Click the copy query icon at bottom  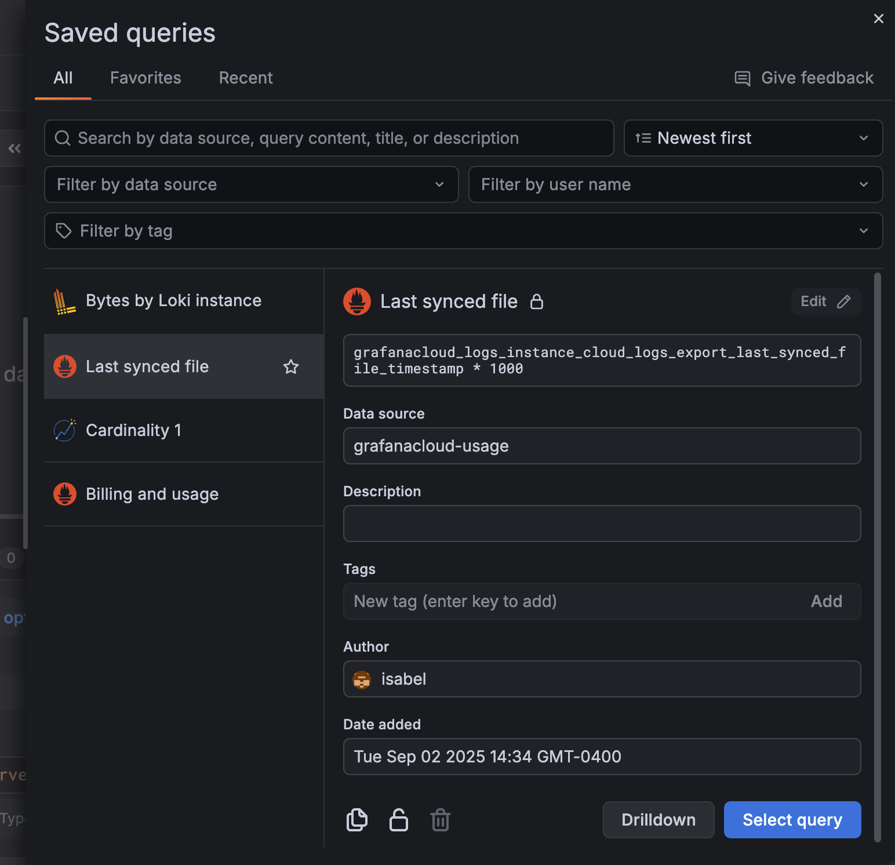click(x=357, y=820)
